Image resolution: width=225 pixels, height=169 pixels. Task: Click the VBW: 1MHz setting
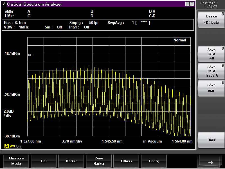[x=16, y=27]
